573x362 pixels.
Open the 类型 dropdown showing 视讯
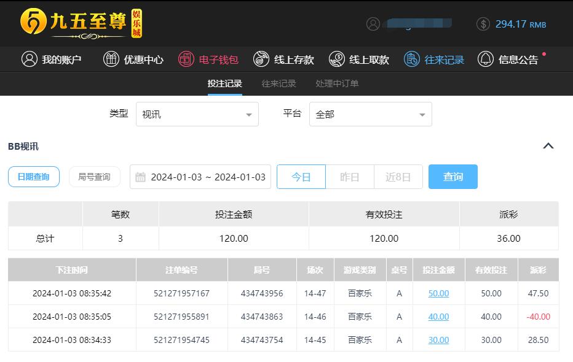(x=197, y=115)
